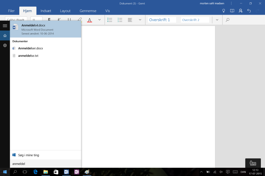Open the Indsæt tab

tap(46, 11)
